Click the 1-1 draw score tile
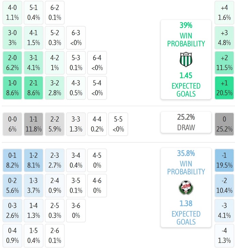 click(x=33, y=124)
